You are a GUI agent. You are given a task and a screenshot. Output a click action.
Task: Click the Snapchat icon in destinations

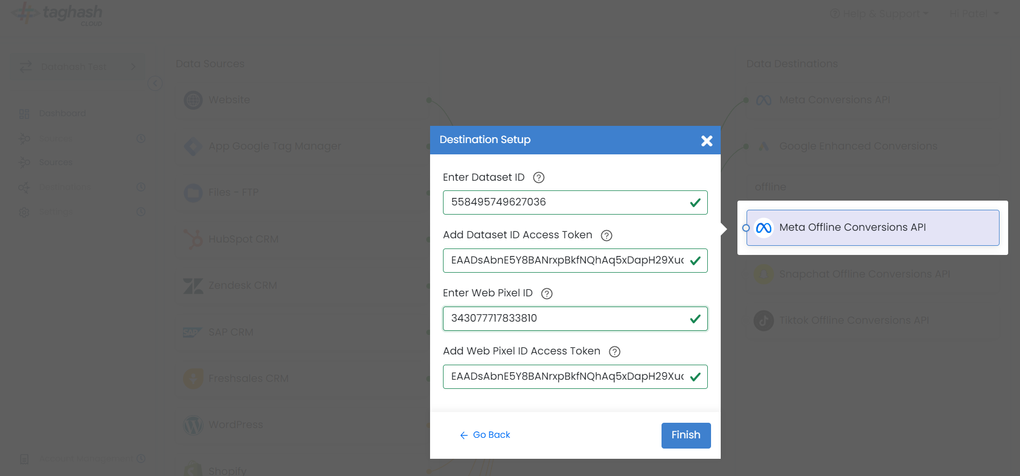coord(763,274)
